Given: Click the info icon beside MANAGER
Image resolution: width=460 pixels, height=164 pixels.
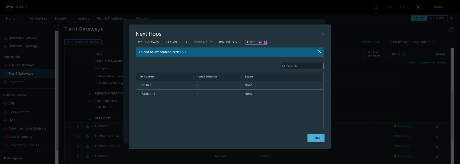Looking at the screenshot, I should click(452, 18).
